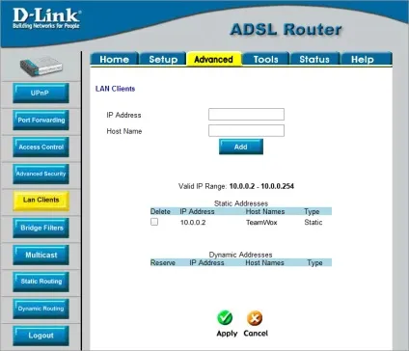Open the Home tab
Viewport: 409px width, 351px height.
[x=115, y=59]
